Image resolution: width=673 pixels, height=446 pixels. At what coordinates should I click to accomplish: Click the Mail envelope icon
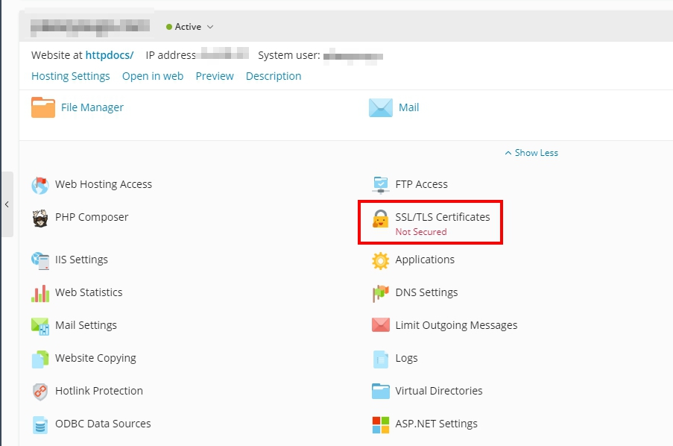[381, 107]
